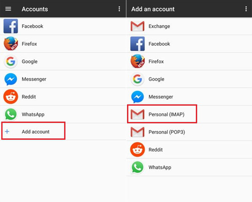
Task: Choose Personal (IMAP) account type
Action: click(166, 114)
